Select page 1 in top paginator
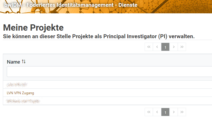The image size is (212, 118). click(x=165, y=47)
